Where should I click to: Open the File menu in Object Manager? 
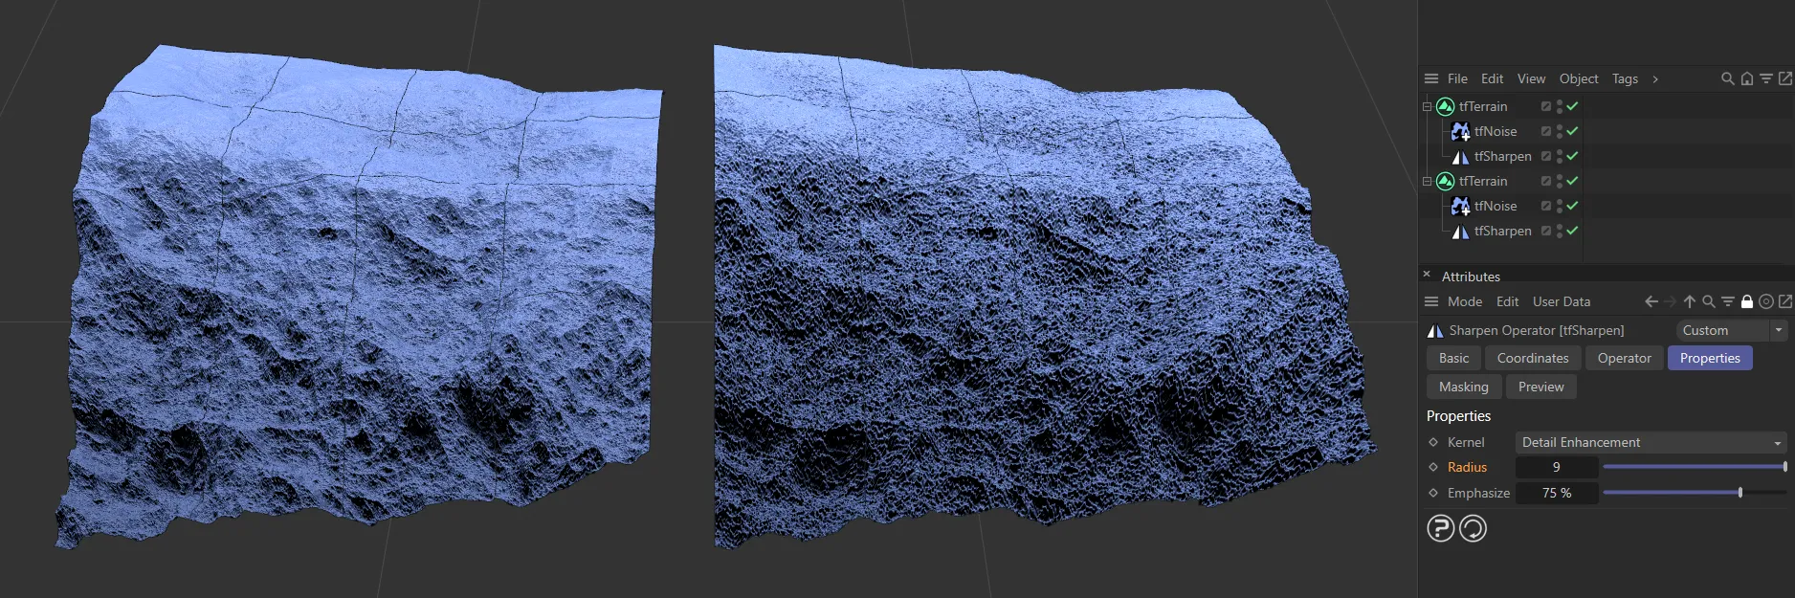(x=1457, y=78)
